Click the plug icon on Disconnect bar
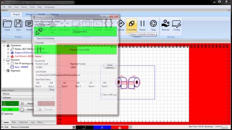 click(x=39, y=31)
